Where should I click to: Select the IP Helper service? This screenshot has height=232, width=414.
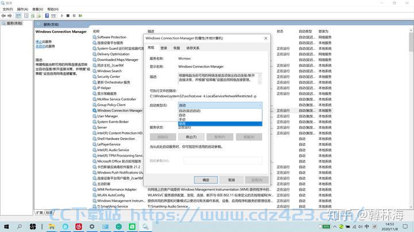click(x=104, y=88)
